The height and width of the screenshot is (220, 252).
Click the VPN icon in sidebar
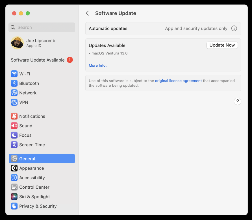14,102
